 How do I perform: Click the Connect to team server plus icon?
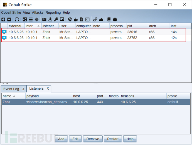3,19
